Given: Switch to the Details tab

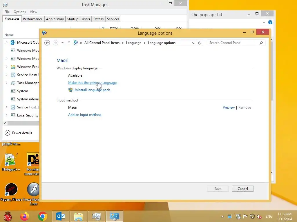Looking at the screenshot, I should pos(99,19).
